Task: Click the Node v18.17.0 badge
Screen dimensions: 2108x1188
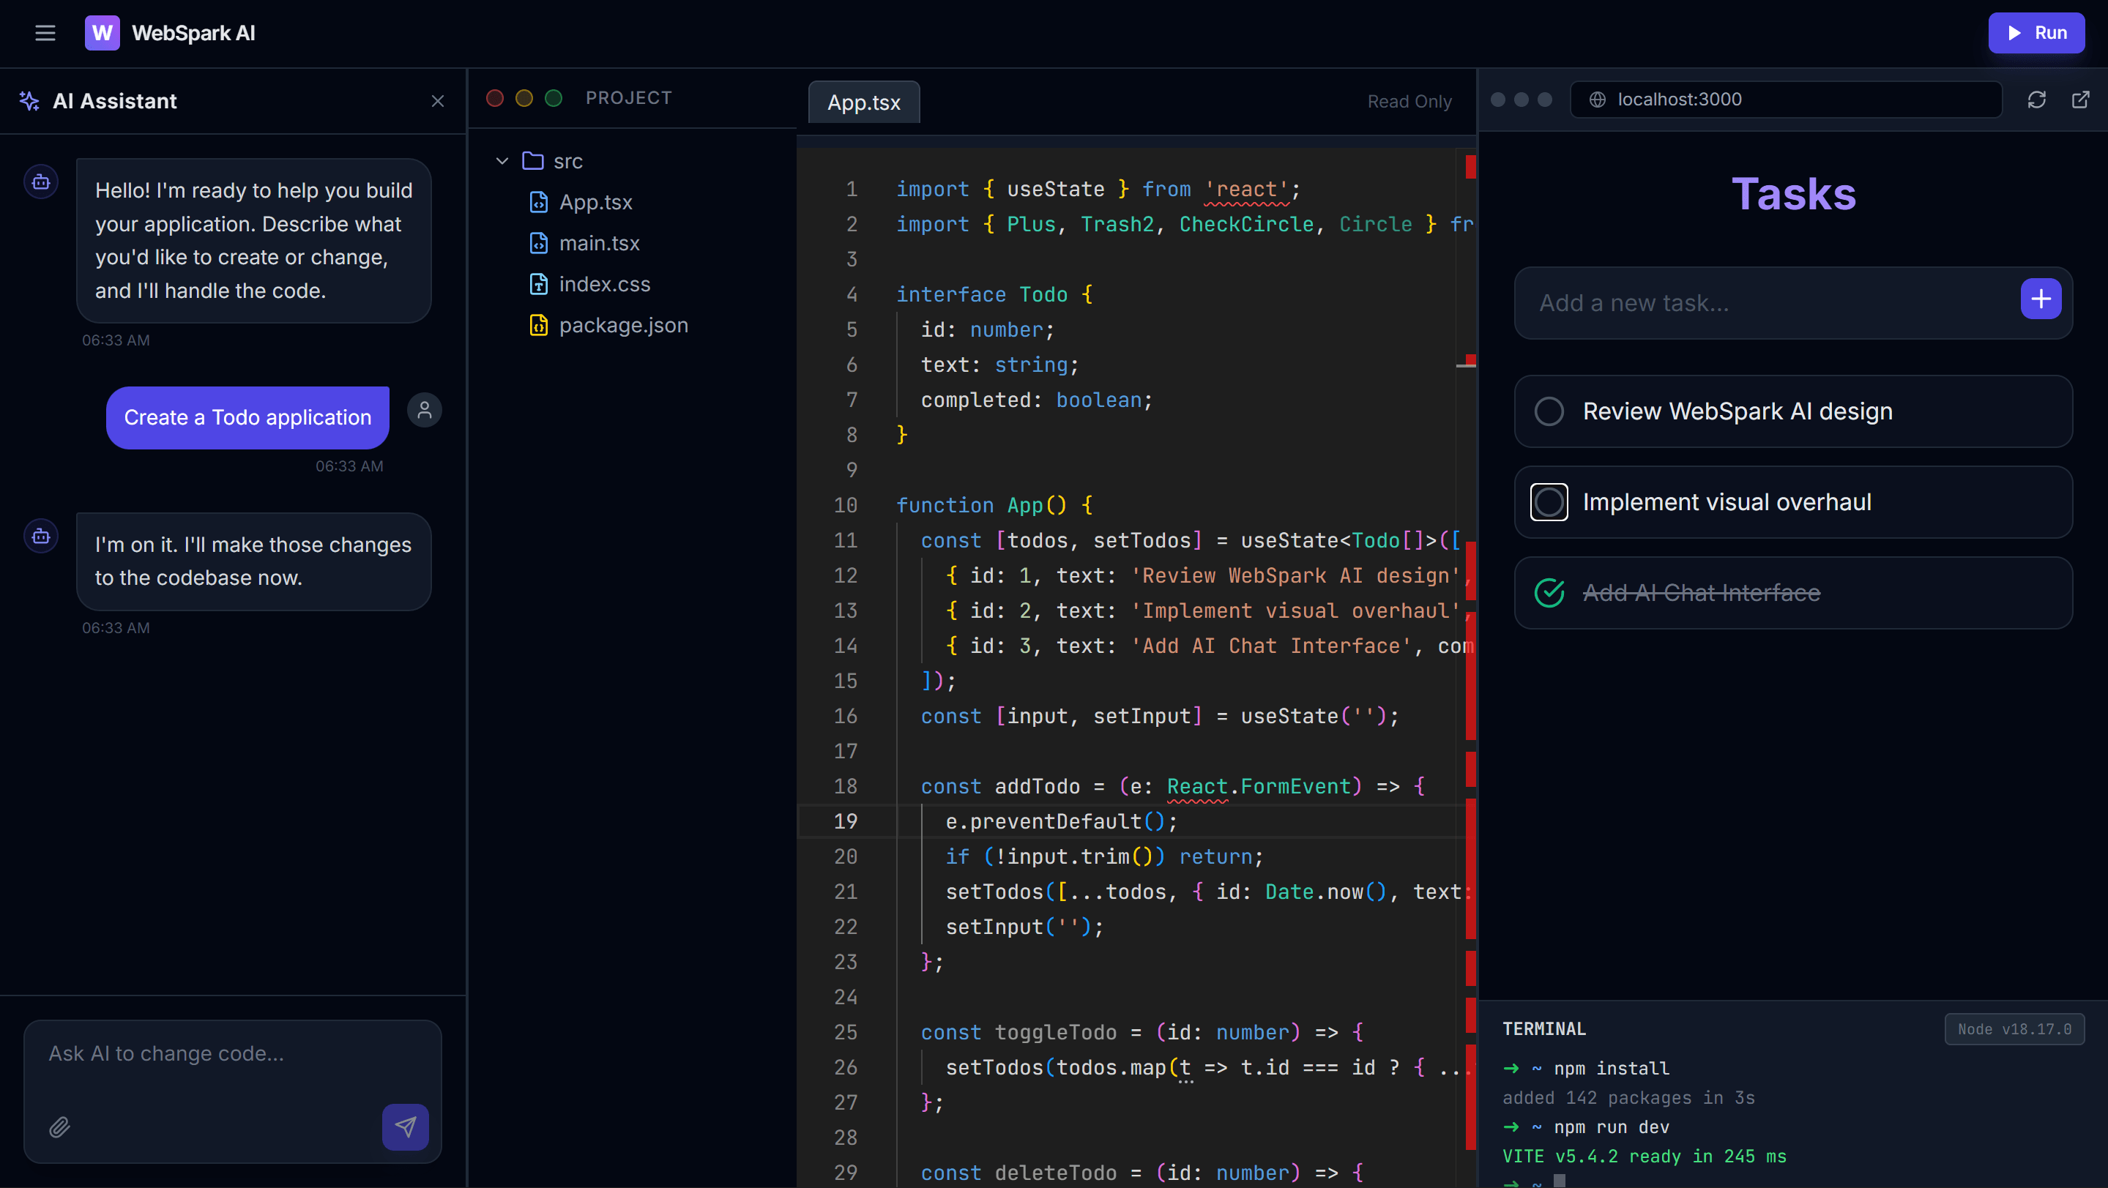Action: [2014, 1029]
